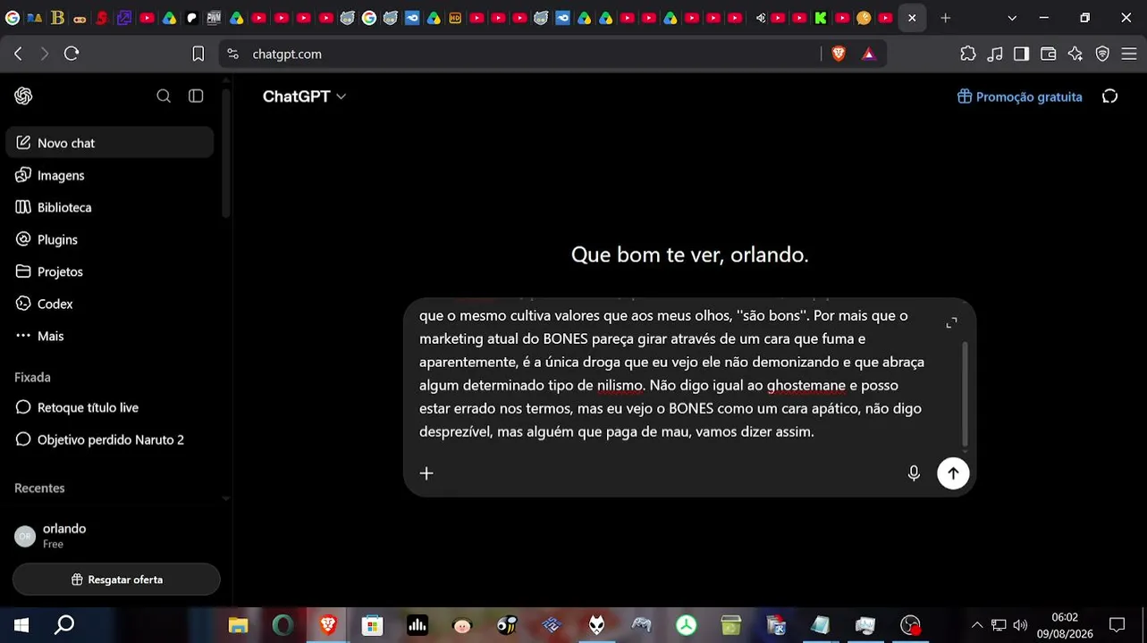Open the Plugins section
1147x643 pixels.
click(110, 239)
